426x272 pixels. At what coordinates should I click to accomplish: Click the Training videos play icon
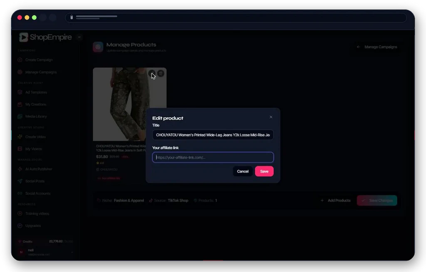click(x=20, y=214)
